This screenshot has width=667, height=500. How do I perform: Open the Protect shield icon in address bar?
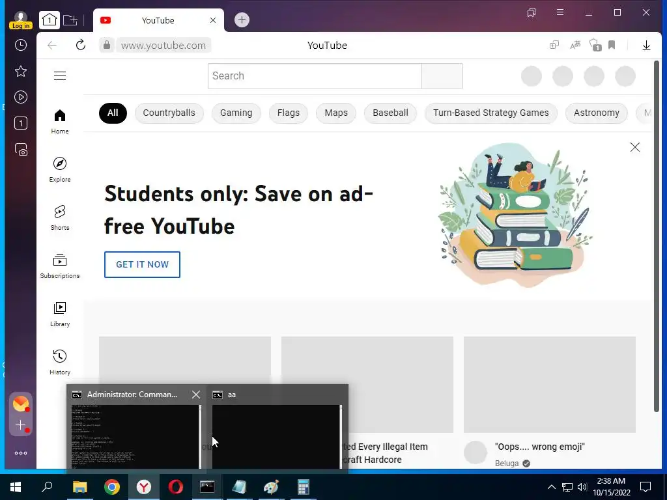pos(595,45)
